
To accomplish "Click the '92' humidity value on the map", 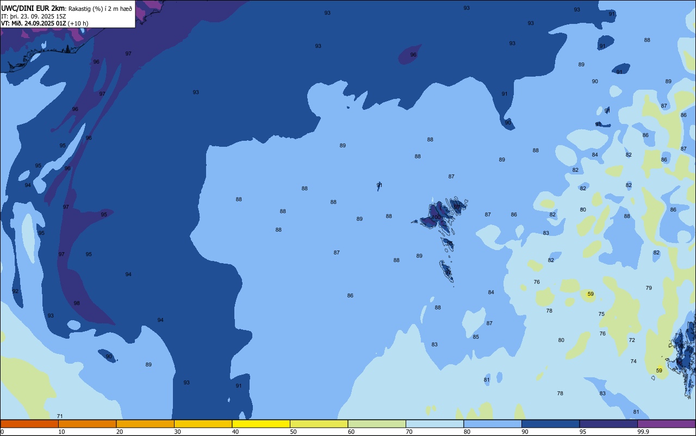I will [x=15, y=291].
